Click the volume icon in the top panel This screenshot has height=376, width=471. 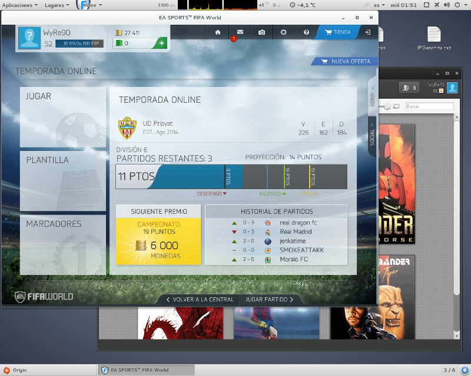[447, 5]
